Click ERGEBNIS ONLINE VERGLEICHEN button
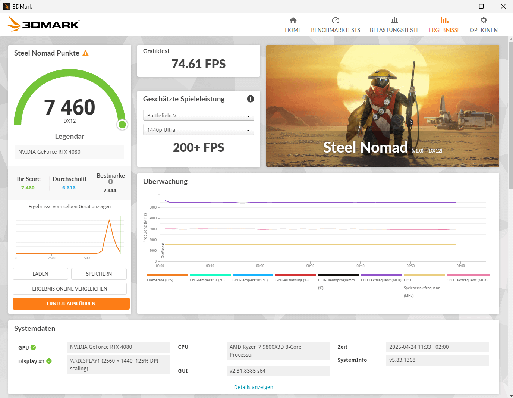The height and width of the screenshot is (398, 513). pos(70,289)
